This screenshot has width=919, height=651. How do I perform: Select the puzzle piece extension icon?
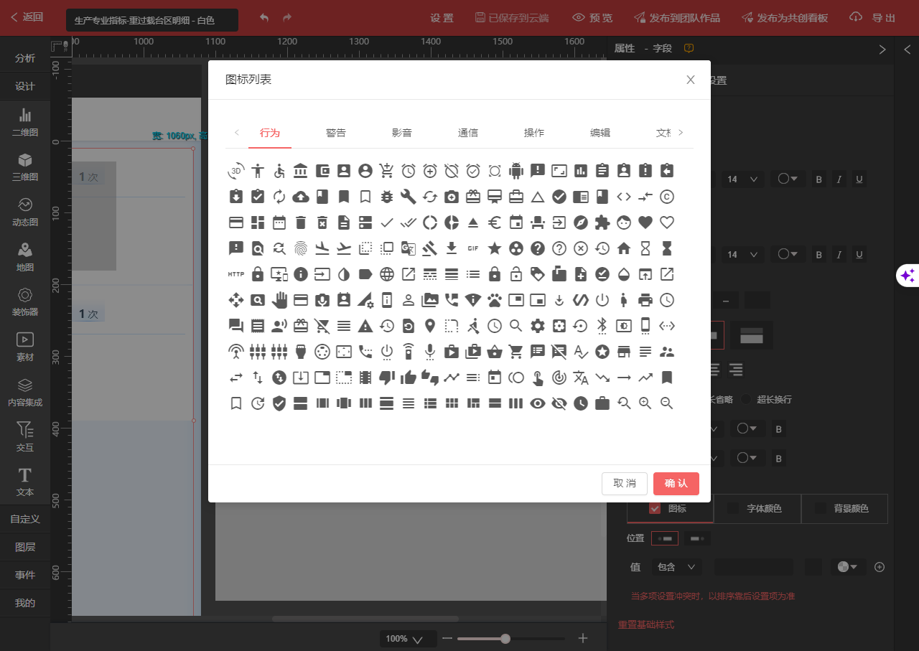(602, 223)
